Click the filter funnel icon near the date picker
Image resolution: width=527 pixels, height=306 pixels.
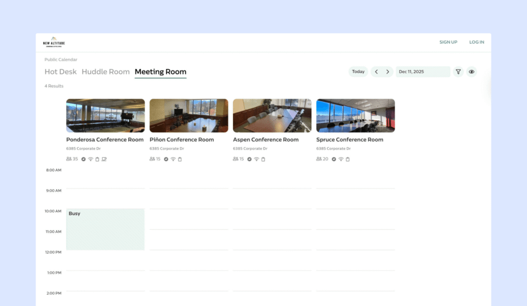458,71
